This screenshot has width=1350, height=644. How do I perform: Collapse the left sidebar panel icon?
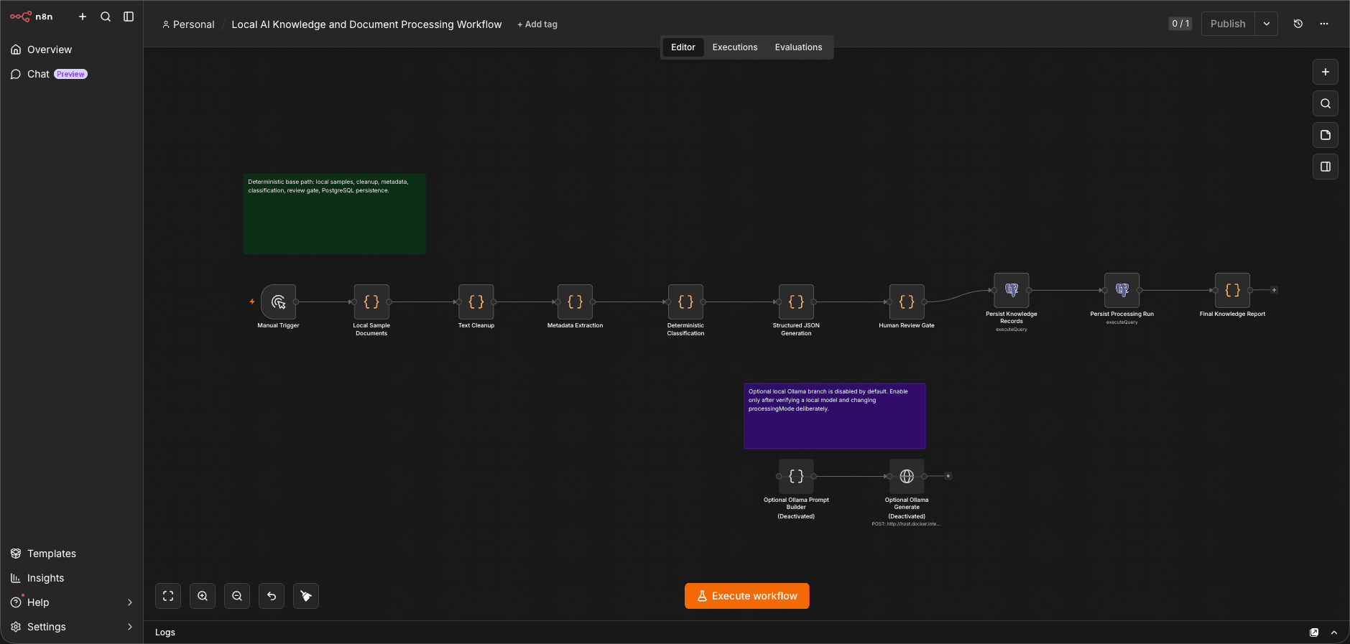pyautogui.click(x=129, y=17)
